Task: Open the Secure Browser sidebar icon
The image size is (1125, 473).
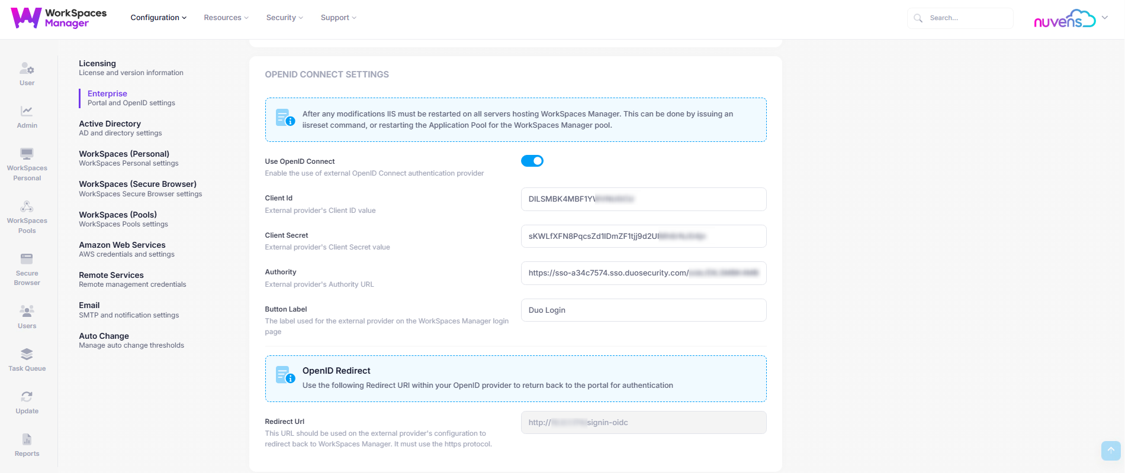Action: (27, 260)
